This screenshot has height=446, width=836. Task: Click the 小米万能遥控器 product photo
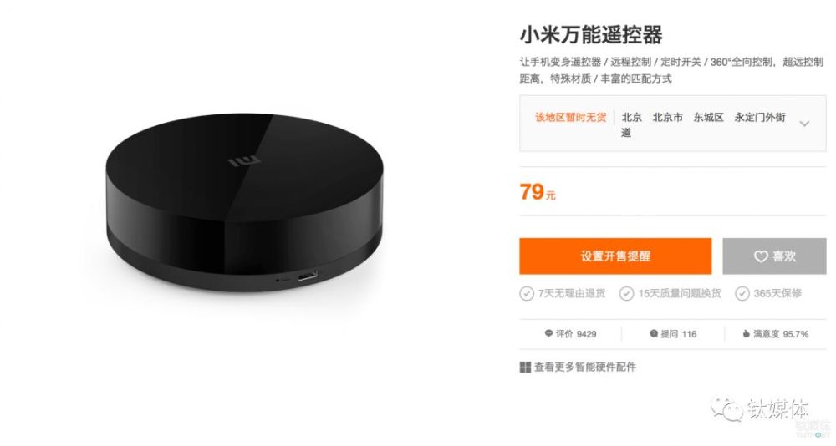pos(244,203)
